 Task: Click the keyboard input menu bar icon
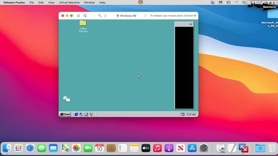(x=221, y=3)
